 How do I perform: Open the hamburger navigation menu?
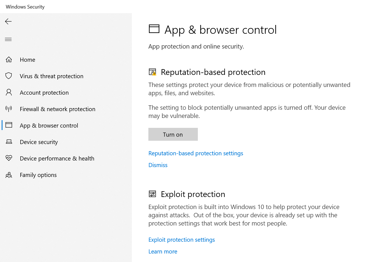click(x=8, y=39)
